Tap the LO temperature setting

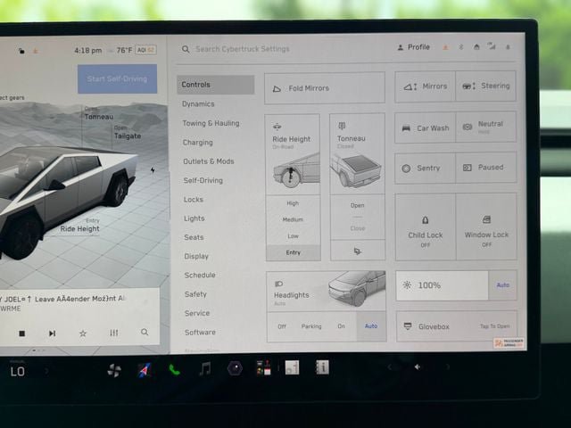tap(18, 372)
